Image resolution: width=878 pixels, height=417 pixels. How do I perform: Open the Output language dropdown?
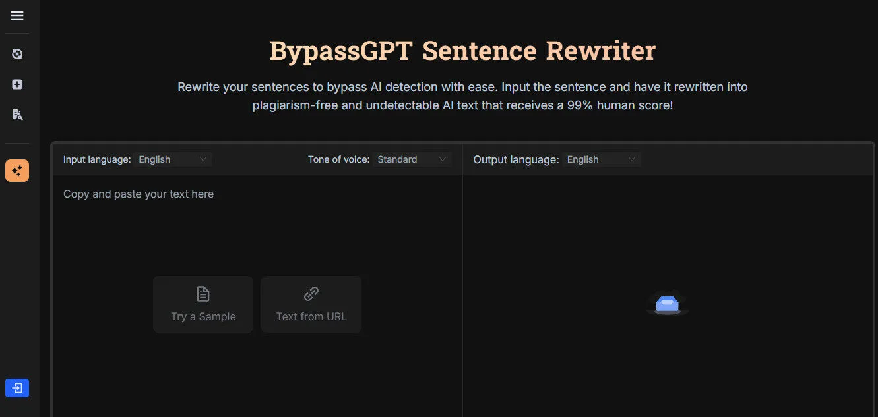[x=601, y=159]
